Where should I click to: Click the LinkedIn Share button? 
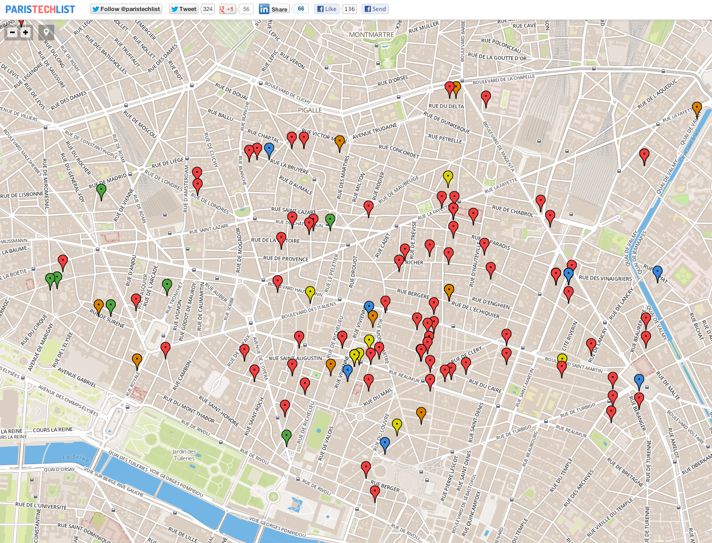click(x=274, y=9)
